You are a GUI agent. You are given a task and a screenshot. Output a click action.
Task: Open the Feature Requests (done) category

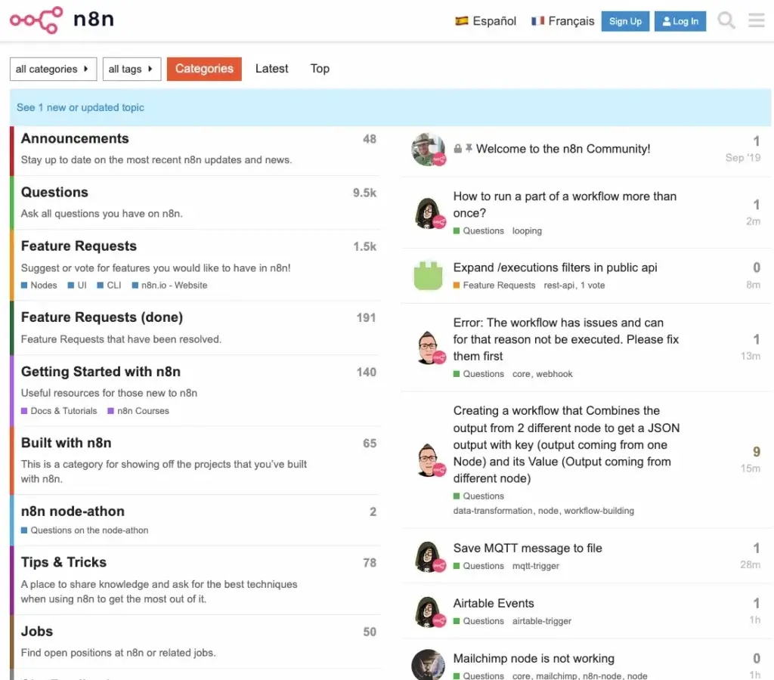coord(102,317)
